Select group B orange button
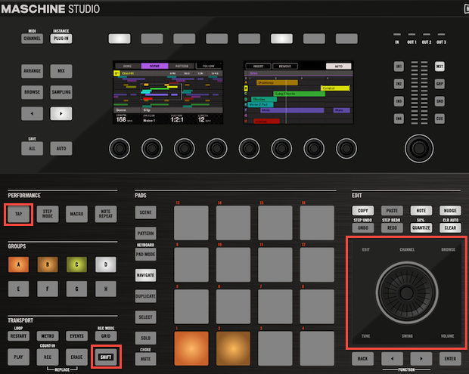 pyautogui.click(x=48, y=264)
